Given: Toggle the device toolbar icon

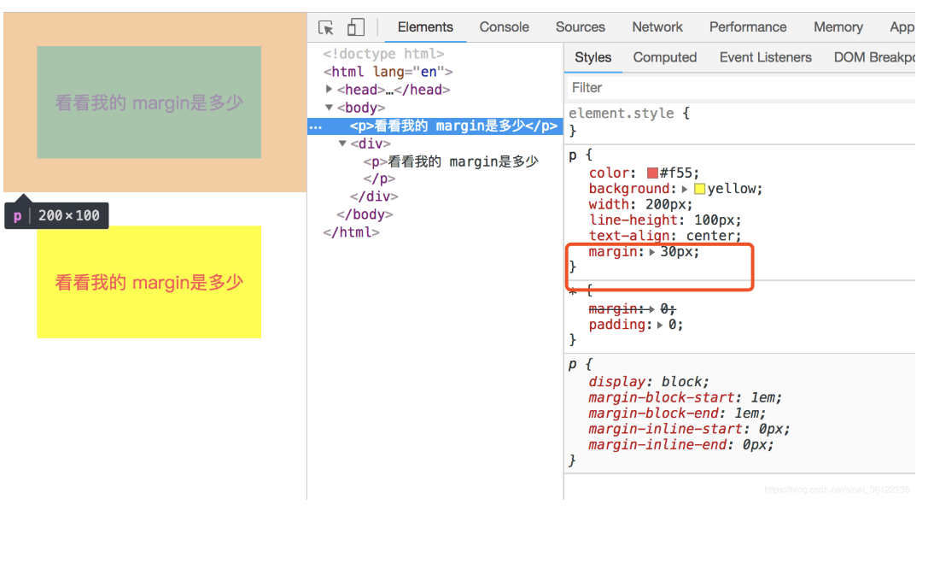Looking at the screenshot, I should 356,26.
